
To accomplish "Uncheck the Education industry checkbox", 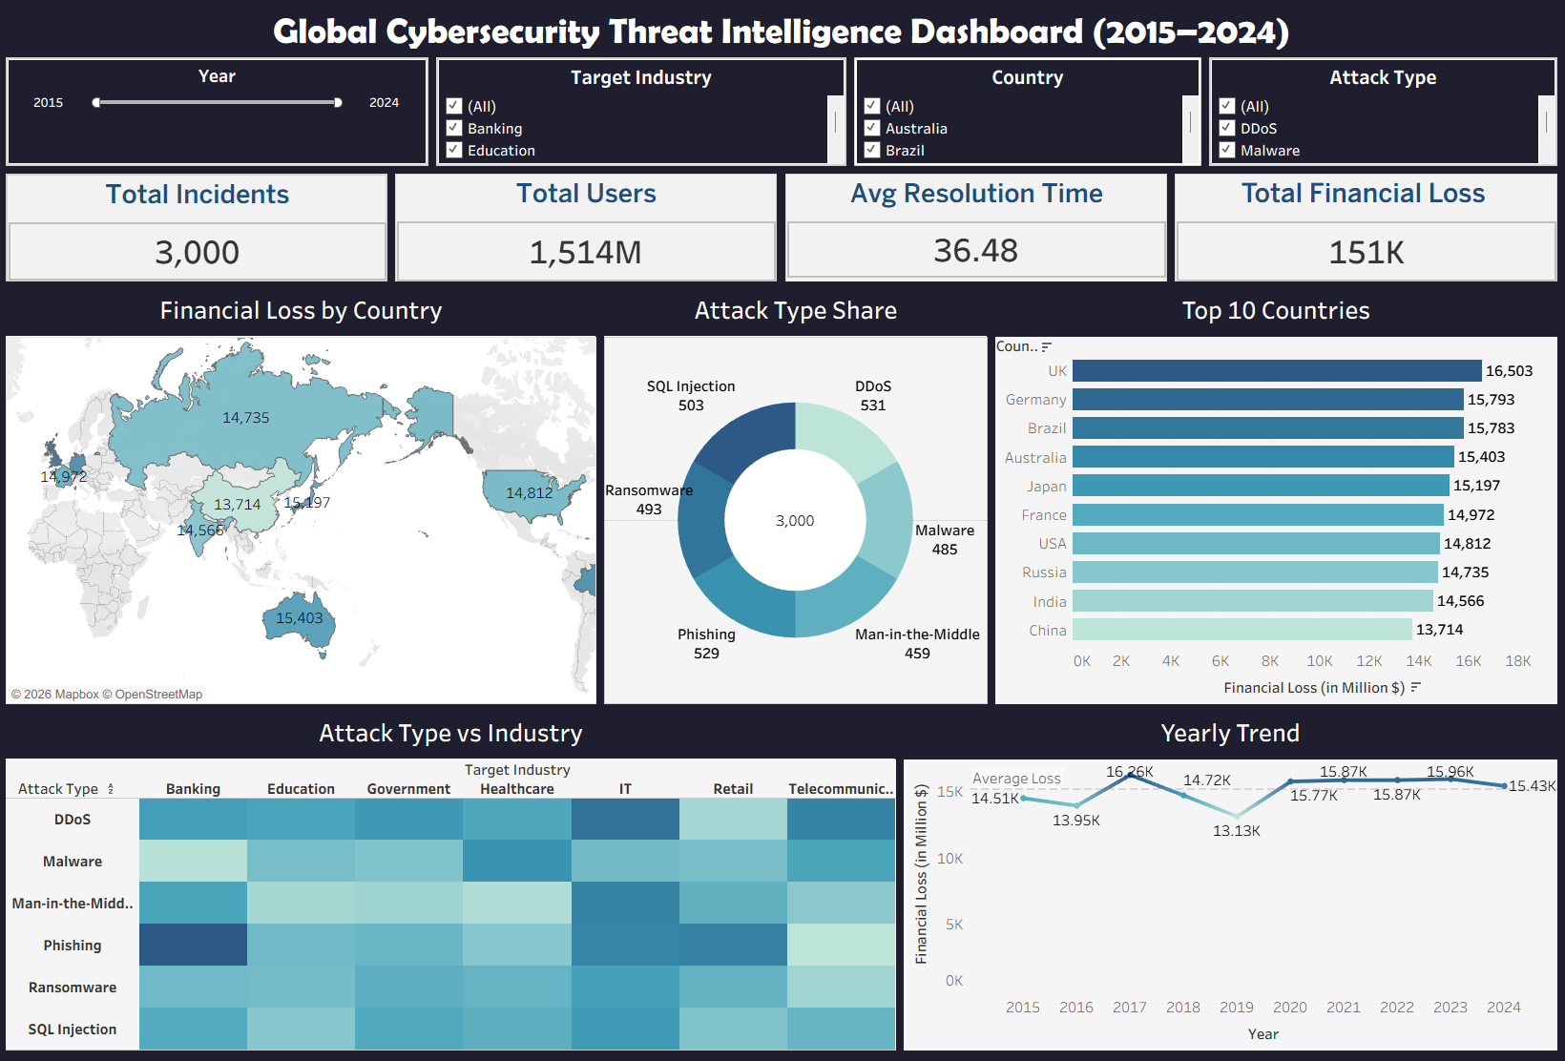I will 454,150.
